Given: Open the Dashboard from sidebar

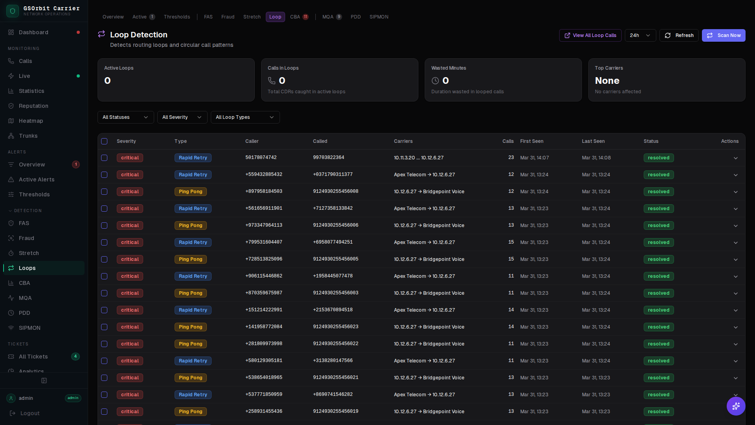Looking at the screenshot, I should click(x=33, y=32).
